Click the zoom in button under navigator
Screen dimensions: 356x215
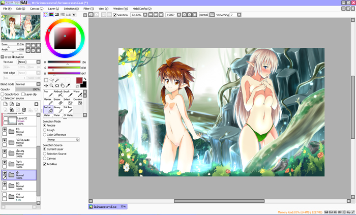pos(33,45)
